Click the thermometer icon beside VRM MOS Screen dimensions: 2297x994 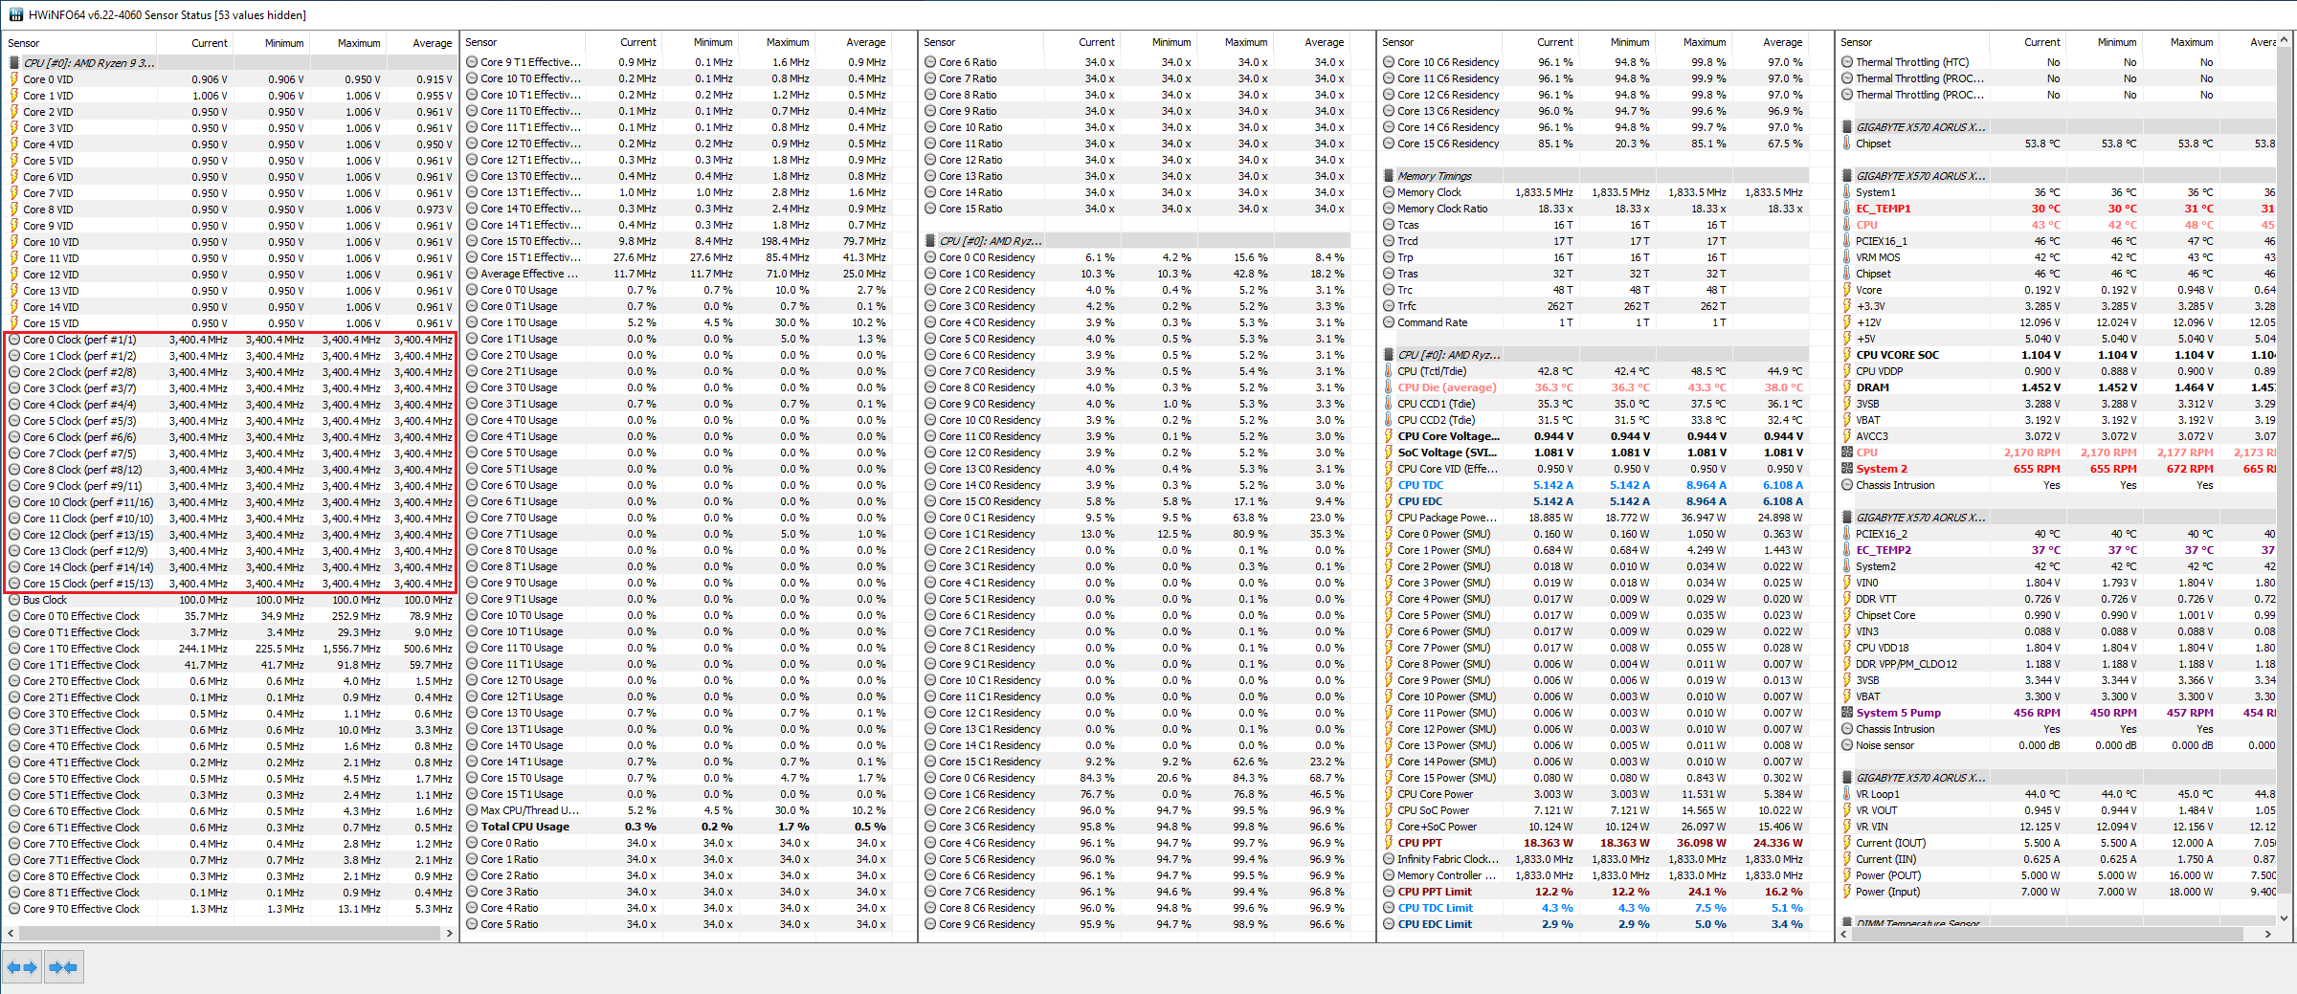1847,257
